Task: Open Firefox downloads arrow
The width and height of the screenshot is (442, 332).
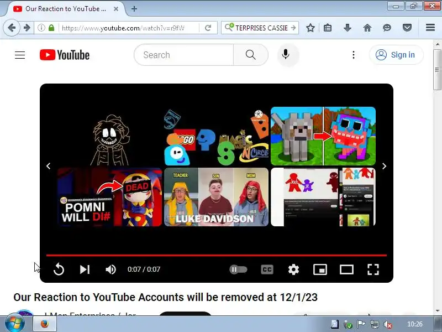Action: (x=348, y=28)
